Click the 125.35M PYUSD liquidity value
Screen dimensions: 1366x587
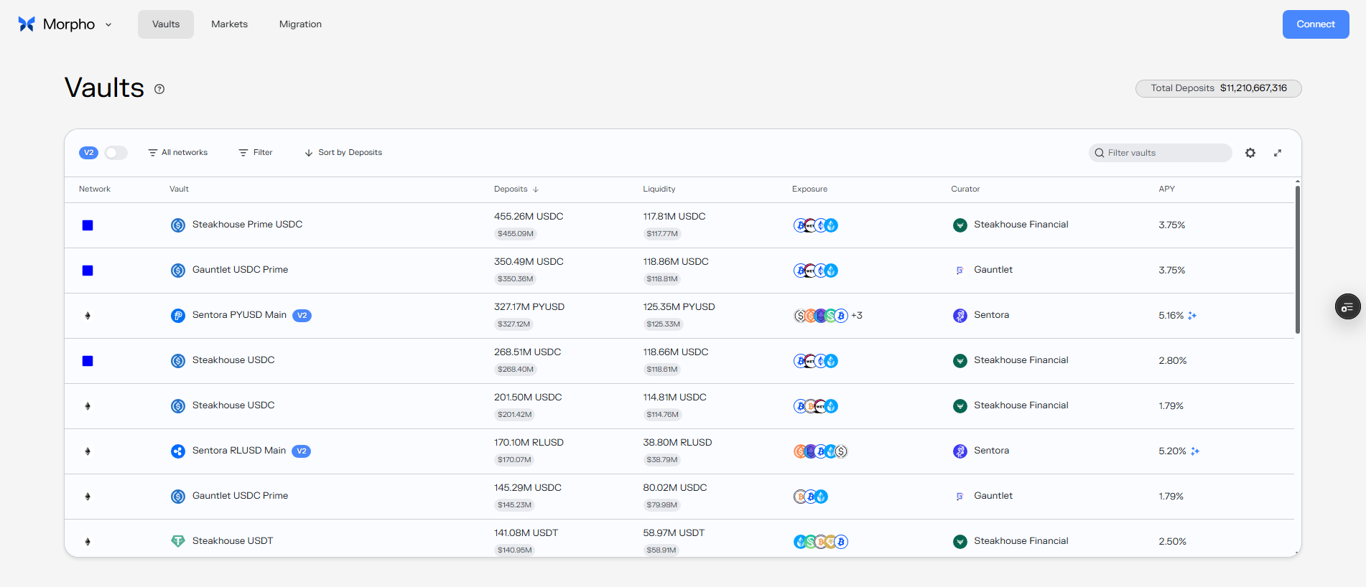point(679,307)
